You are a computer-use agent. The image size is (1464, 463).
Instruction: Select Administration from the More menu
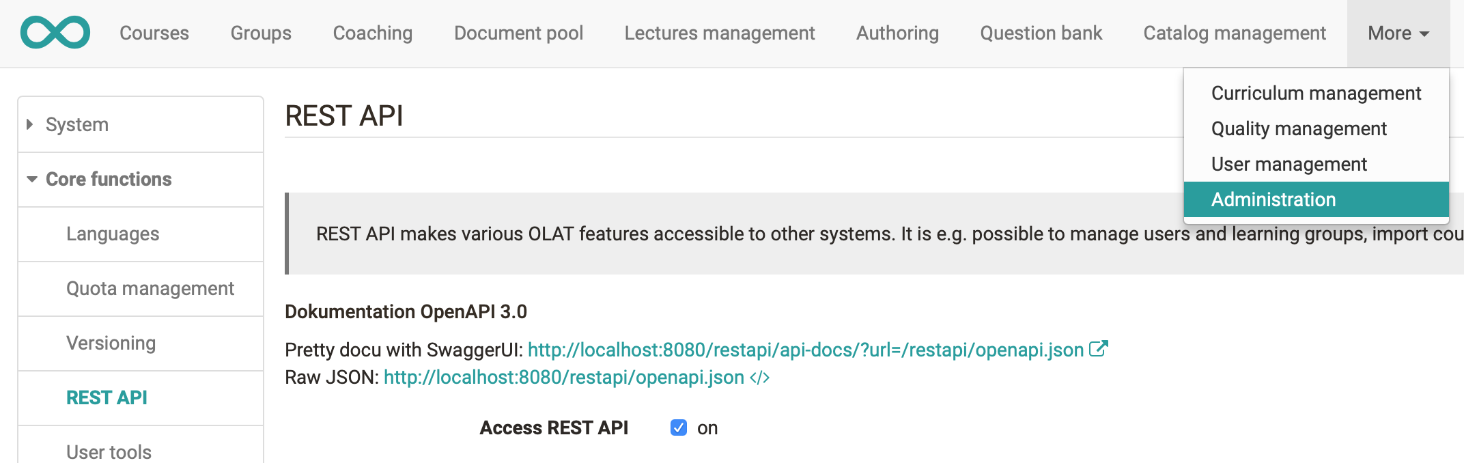click(1273, 199)
